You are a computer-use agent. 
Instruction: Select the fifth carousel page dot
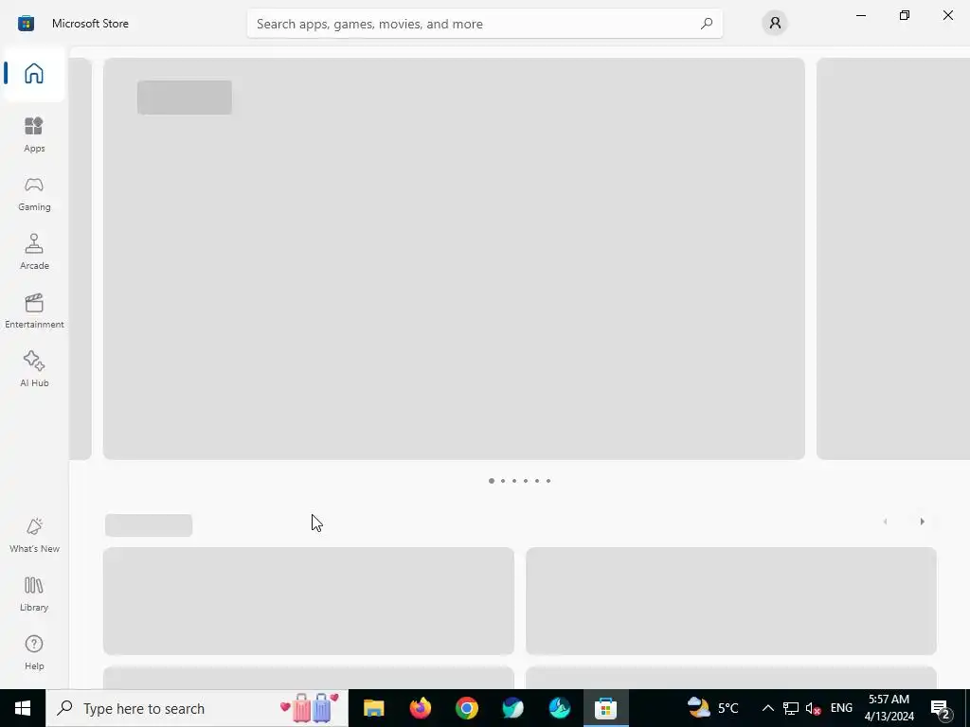537,480
